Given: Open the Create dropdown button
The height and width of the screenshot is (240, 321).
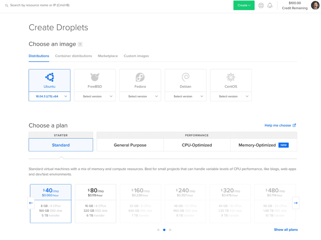Looking at the screenshot, I should tap(244, 5).
